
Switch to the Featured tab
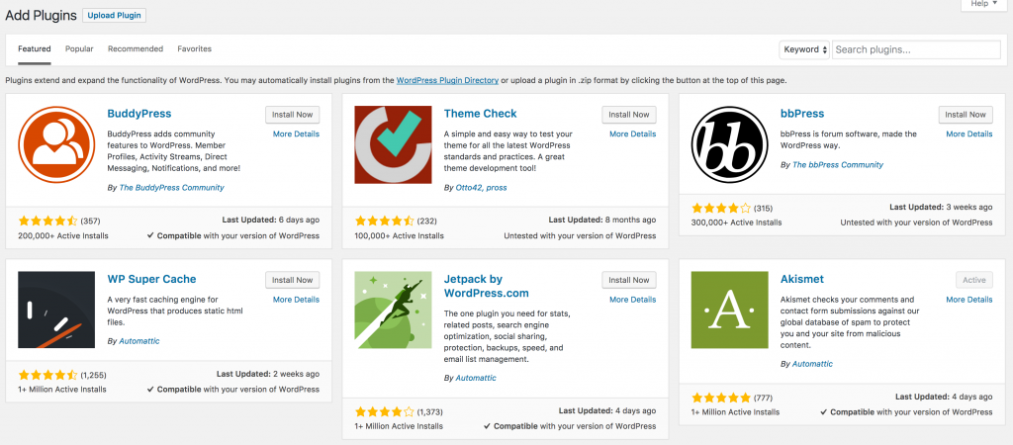(35, 49)
